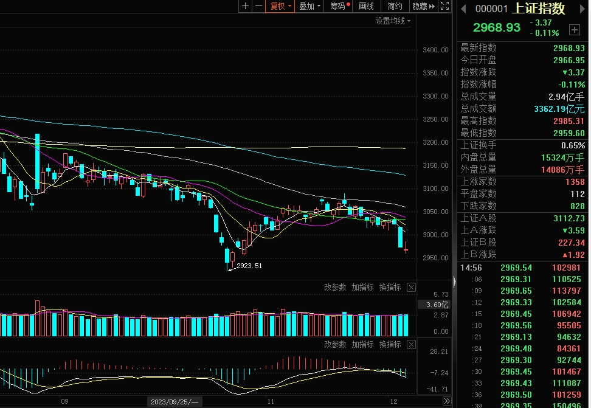Toggle 简约 simple view mode
Viewport: 591px width, 408px height.
(x=395, y=6)
